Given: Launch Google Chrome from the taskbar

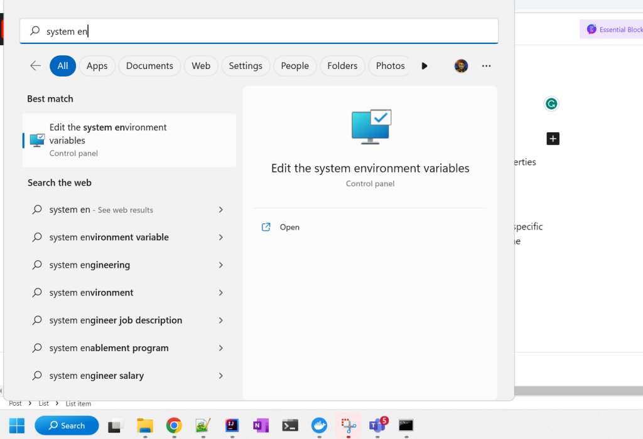Looking at the screenshot, I should coord(174,425).
